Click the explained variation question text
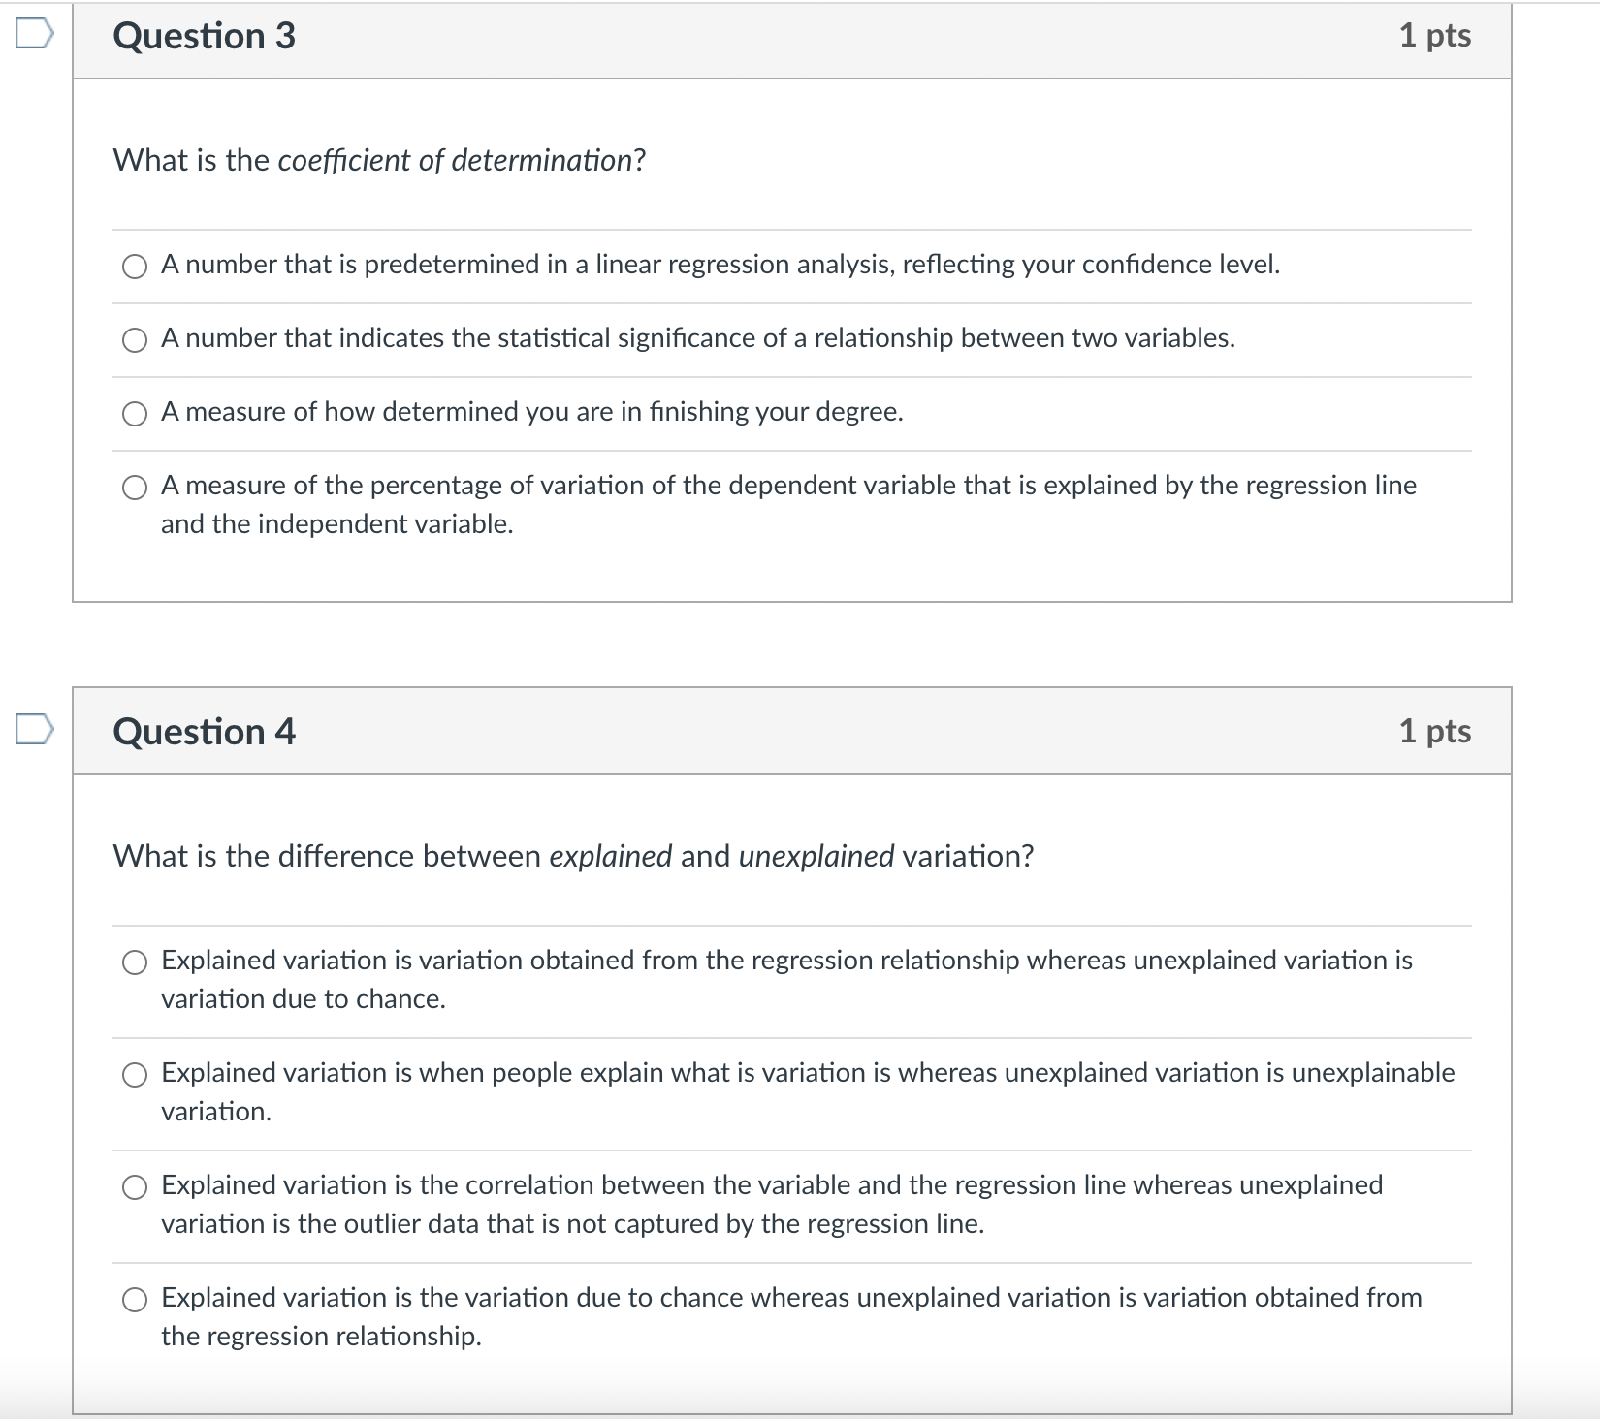The height and width of the screenshot is (1419, 1600). click(572, 856)
